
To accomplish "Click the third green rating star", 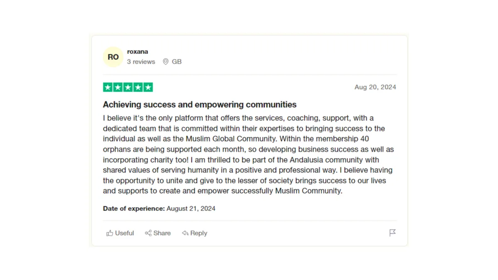I will click(128, 87).
